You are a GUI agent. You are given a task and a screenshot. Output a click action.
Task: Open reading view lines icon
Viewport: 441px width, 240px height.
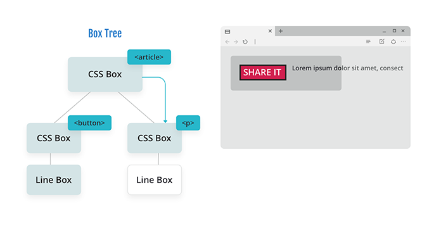(368, 42)
